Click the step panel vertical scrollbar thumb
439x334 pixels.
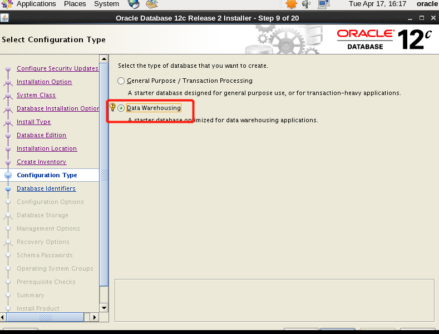click(104, 175)
